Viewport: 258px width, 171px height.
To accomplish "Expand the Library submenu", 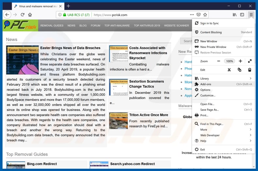I will click(x=250, y=78).
